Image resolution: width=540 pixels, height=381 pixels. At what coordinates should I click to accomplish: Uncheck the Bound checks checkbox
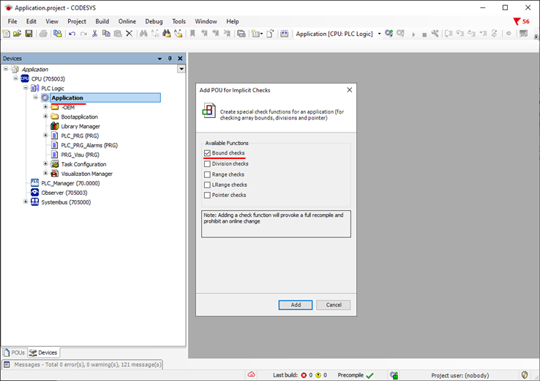pyautogui.click(x=208, y=153)
